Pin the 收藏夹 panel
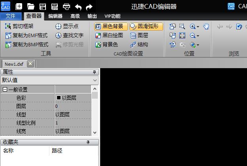Image resolution: width=247 pixels, height=166 pixels. [88, 142]
